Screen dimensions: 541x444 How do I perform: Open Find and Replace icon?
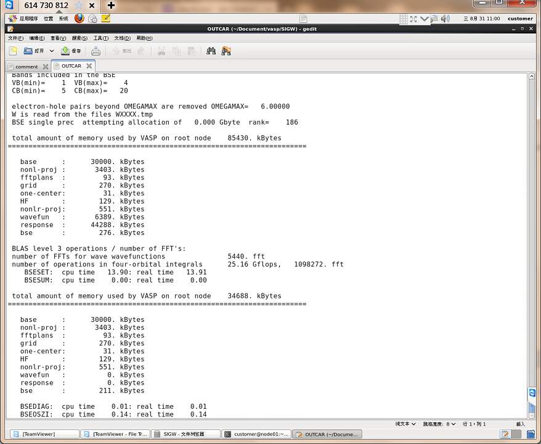[226, 51]
